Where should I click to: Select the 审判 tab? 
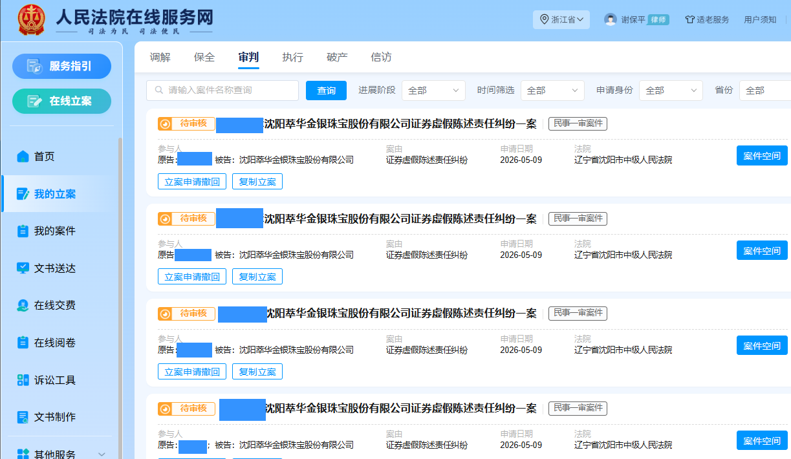(248, 57)
